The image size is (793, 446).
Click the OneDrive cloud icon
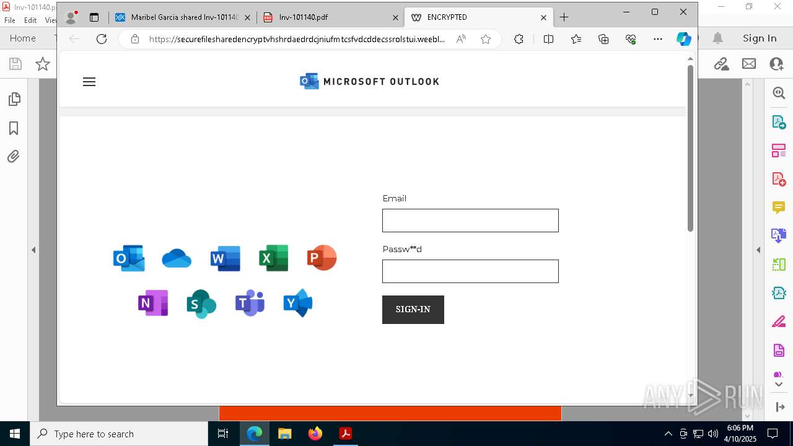pos(177,258)
